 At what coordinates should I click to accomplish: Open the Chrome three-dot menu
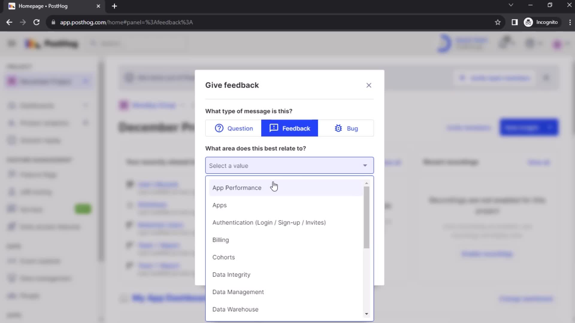click(570, 22)
